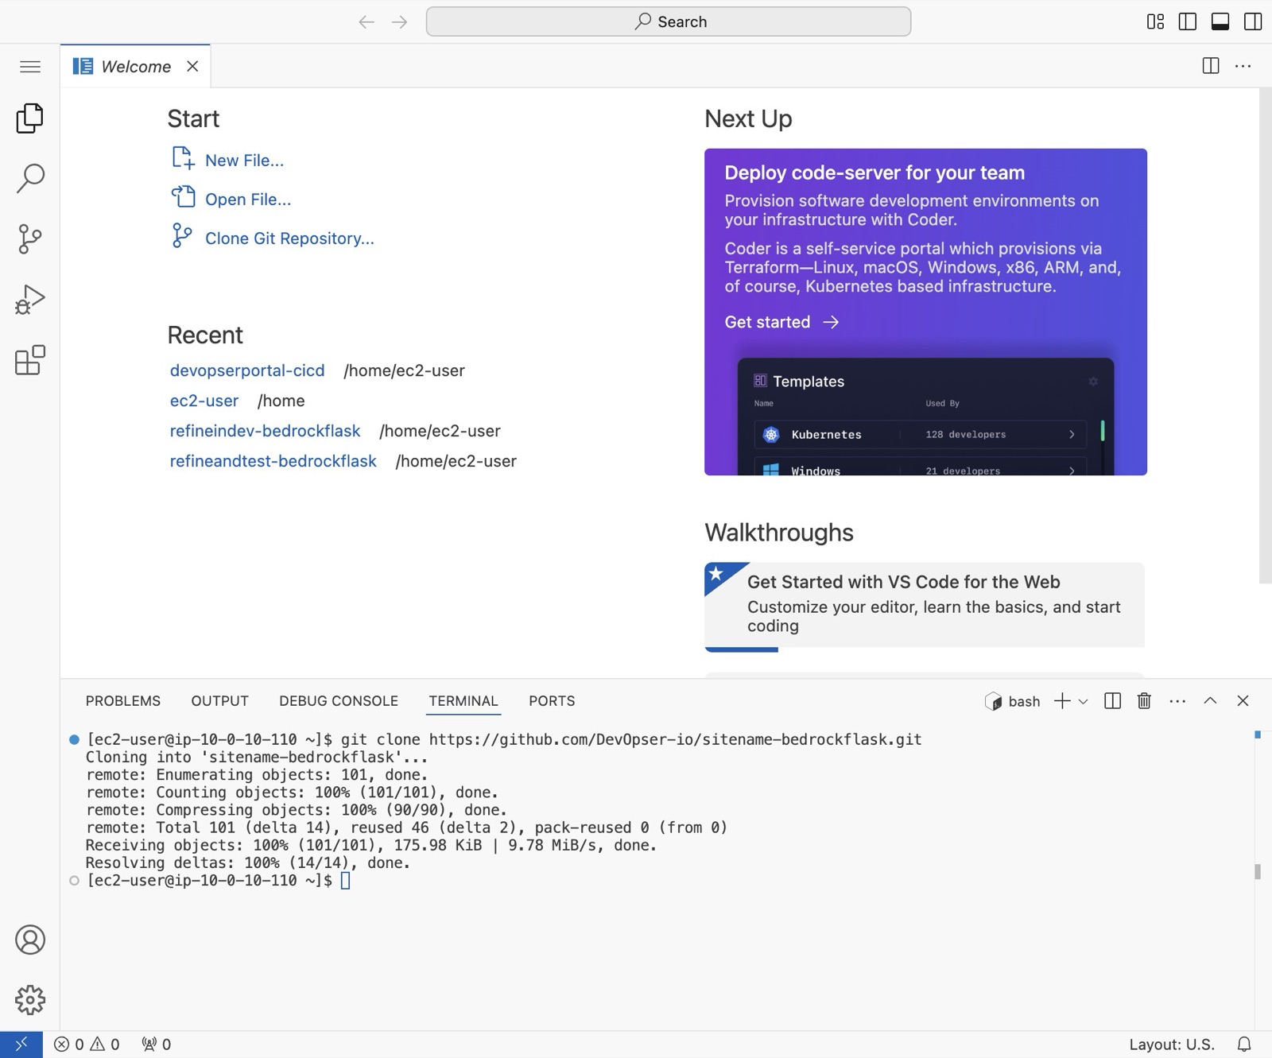Close the terminal panel

tap(1243, 700)
